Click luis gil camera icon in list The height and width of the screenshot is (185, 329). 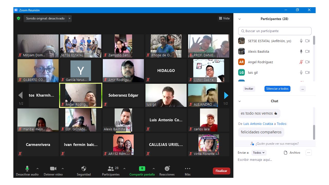(x=307, y=72)
